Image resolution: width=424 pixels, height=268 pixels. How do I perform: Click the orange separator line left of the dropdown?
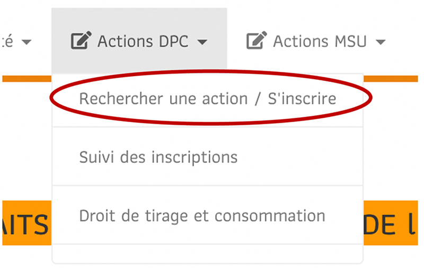coord(27,79)
